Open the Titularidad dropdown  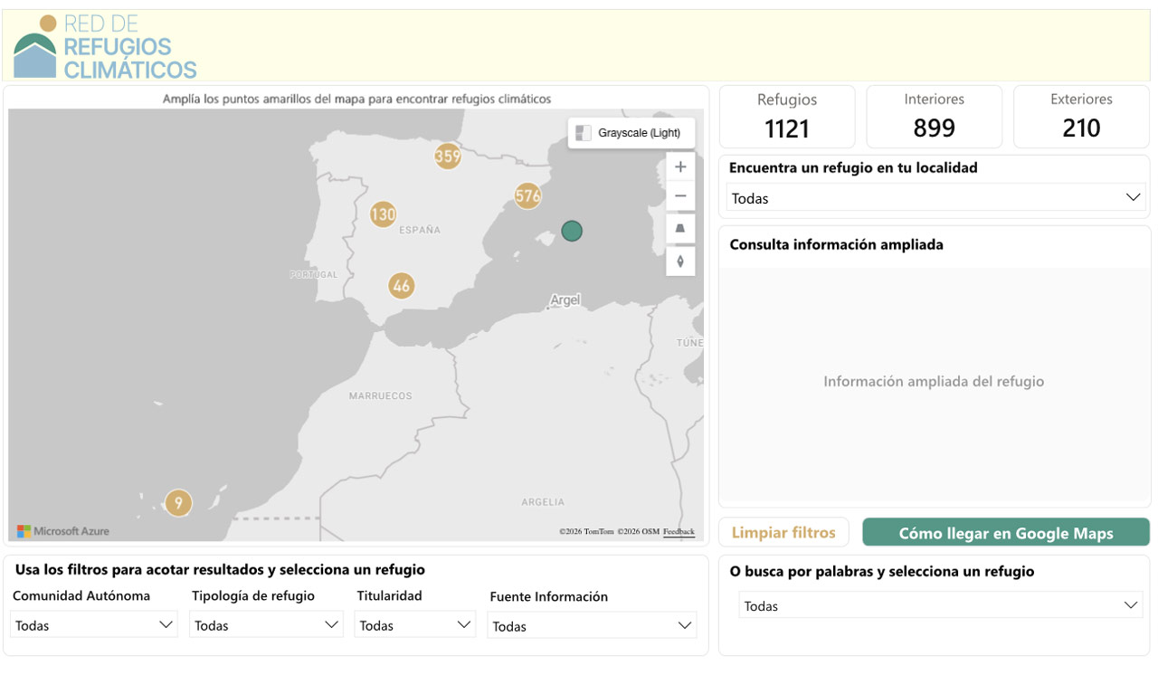414,624
